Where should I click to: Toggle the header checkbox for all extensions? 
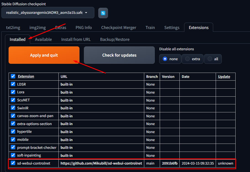click(13, 76)
